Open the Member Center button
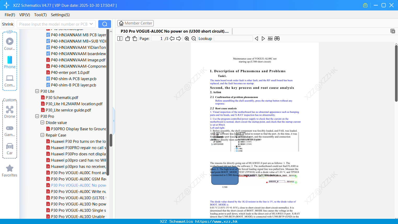398x224 pixels. coord(135,23)
